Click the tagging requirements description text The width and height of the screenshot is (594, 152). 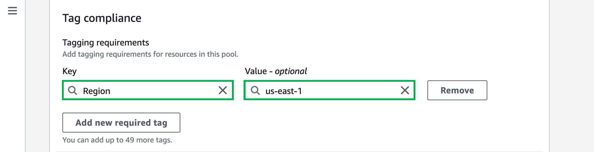pyautogui.click(x=150, y=54)
